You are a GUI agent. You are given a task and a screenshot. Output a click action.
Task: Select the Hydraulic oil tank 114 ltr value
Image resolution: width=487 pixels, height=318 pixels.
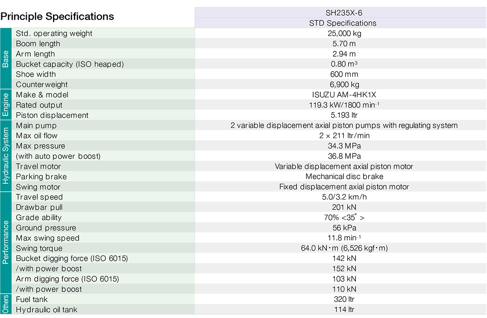[344, 309]
